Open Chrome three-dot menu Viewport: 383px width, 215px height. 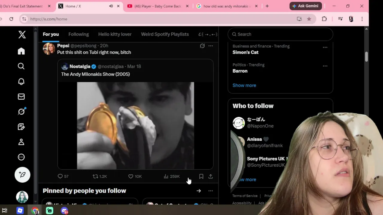pos(362,19)
